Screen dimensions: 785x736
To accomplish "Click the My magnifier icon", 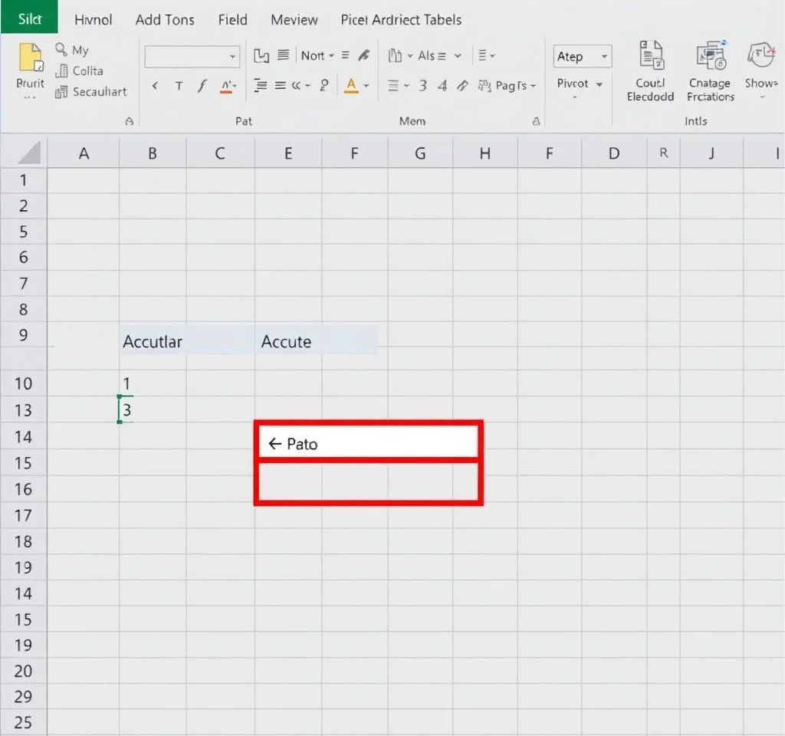I will click(x=62, y=50).
